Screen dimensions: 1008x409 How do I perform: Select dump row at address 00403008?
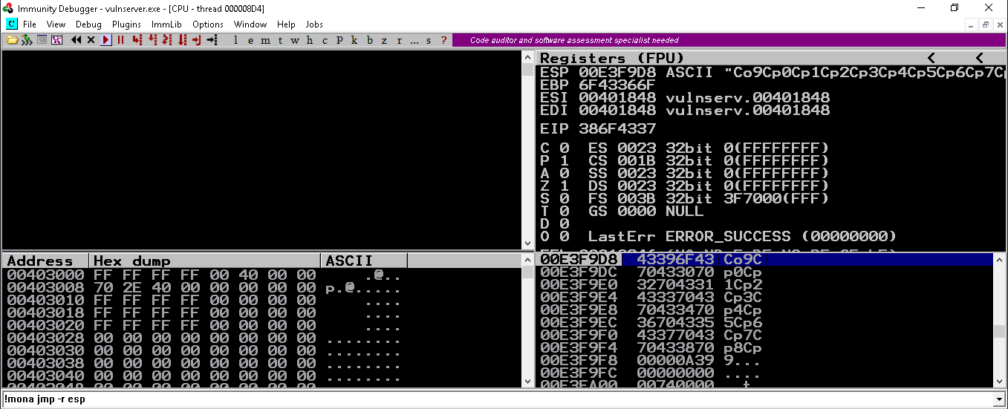click(261, 287)
